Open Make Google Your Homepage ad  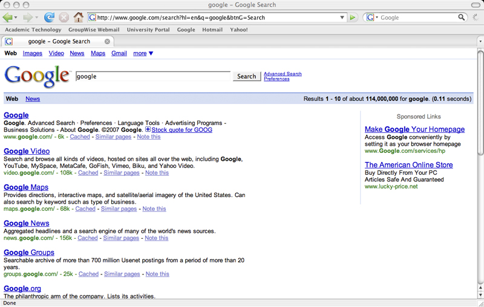pos(414,129)
